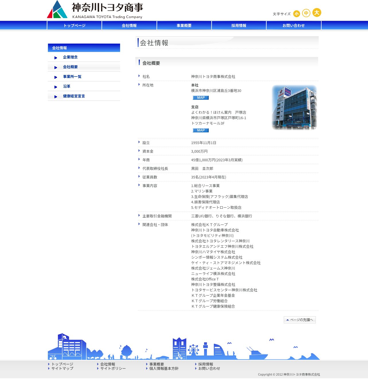Image resolution: width=368 pixels, height=381 pixels.
Task: Click the banks text 三菱UFJ銀行、りそな銀行、横浜銀行
Action: [222, 216]
